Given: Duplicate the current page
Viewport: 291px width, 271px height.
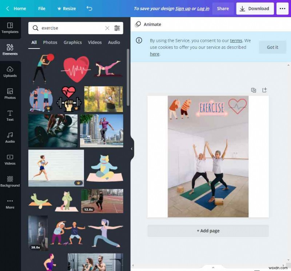Looking at the screenshot, I should coord(254,90).
